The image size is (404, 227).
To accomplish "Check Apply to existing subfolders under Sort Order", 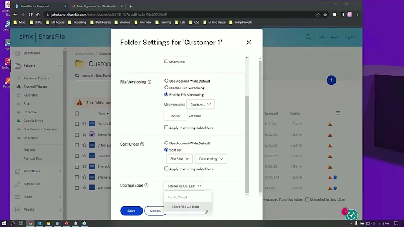I will click(166, 169).
